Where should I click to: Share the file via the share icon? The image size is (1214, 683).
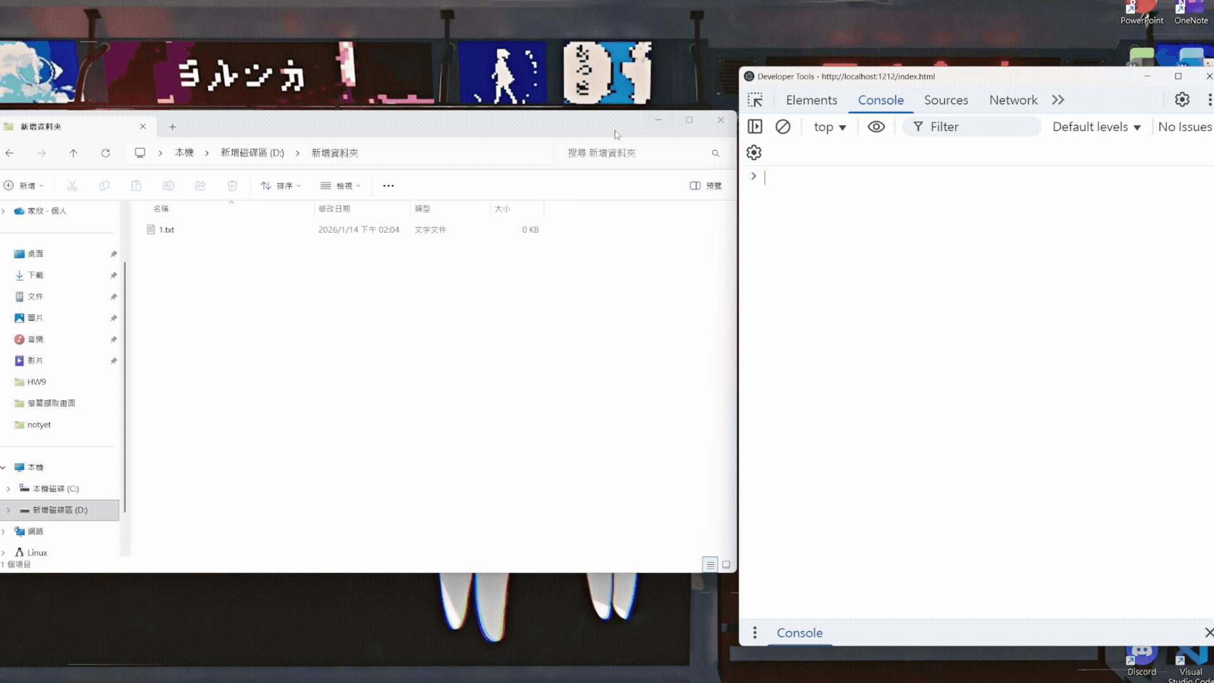(200, 185)
